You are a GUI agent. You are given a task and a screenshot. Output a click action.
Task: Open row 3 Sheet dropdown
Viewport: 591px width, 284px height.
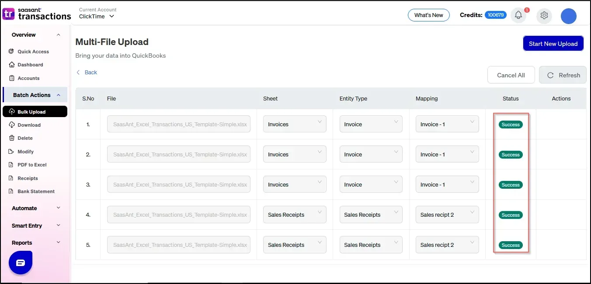pyautogui.click(x=295, y=184)
